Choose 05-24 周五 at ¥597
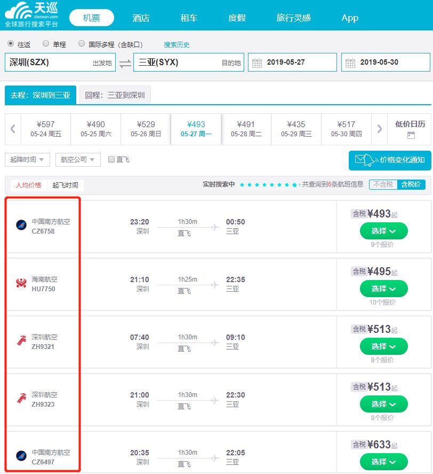Viewport: 433px width, 474px height. click(46, 129)
